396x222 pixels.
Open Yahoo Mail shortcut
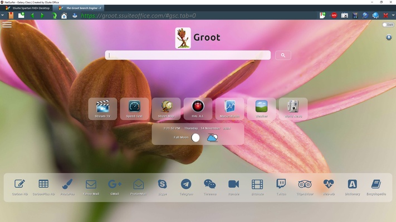click(91, 187)
